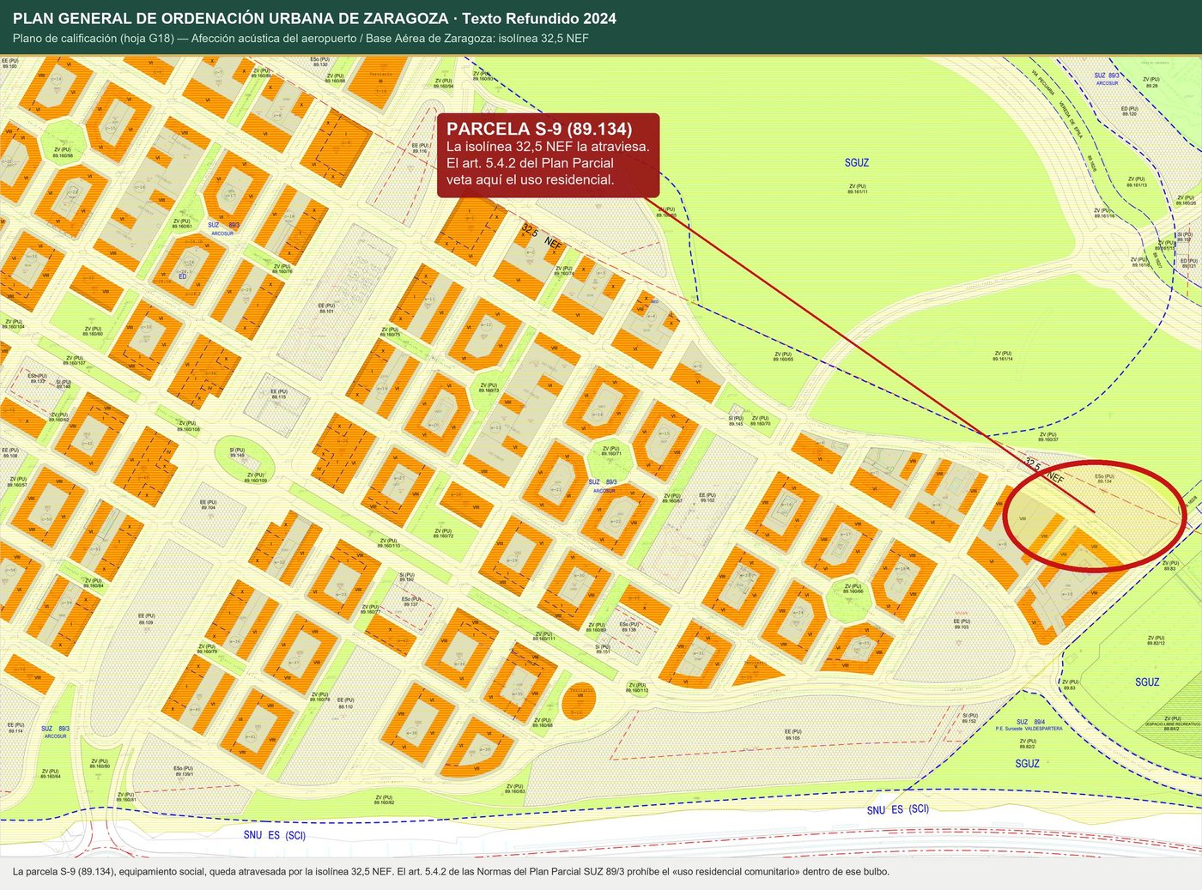Click label 'ZV (PU) 89.160/76'
Viewport: 1202px width, 890px height.
282,268
